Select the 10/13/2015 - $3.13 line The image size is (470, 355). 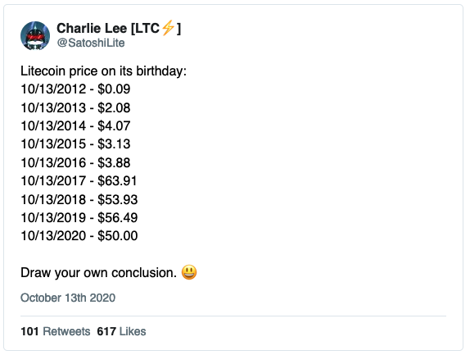tap(75, 144)
